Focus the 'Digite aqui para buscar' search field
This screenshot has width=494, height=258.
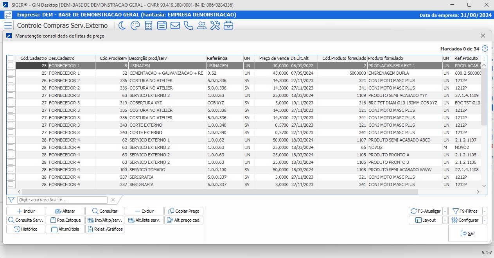click(x=63, y=200)
